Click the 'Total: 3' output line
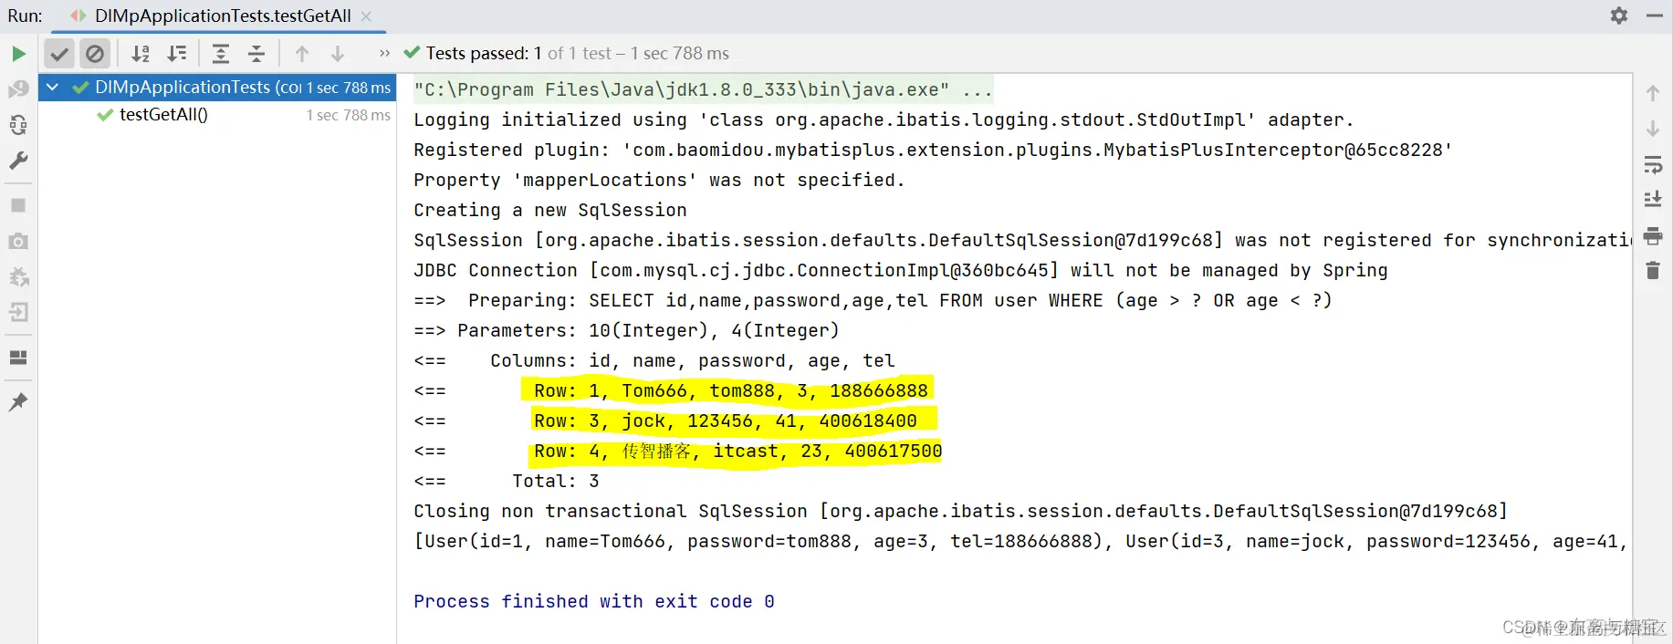 [507, 481]
